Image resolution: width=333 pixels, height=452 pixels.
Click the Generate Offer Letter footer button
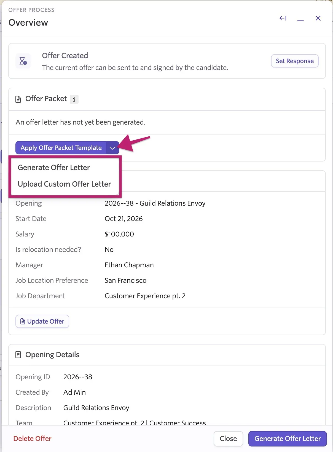coord(288,438)
